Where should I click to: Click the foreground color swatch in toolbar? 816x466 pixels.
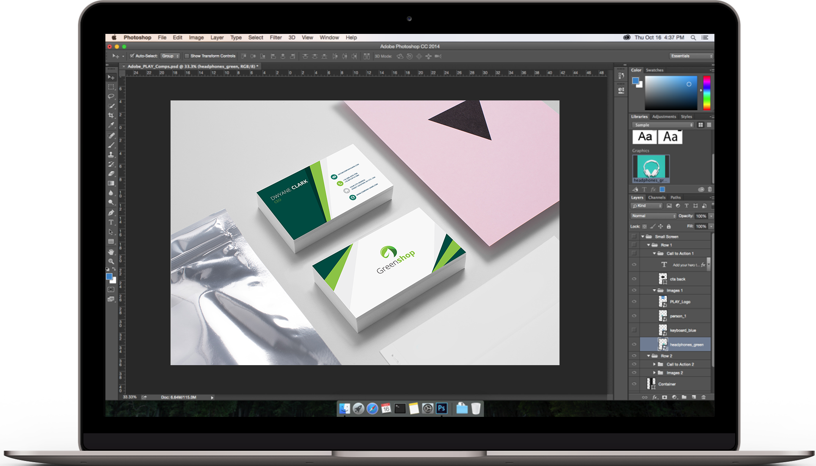point(109,277)
